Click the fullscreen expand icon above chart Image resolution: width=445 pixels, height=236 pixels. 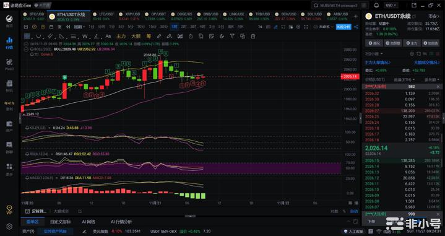pyautogui.click(x=306, y=27)
